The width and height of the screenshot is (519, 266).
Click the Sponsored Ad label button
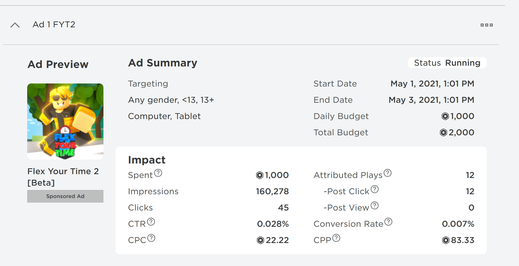pos(65,196)
